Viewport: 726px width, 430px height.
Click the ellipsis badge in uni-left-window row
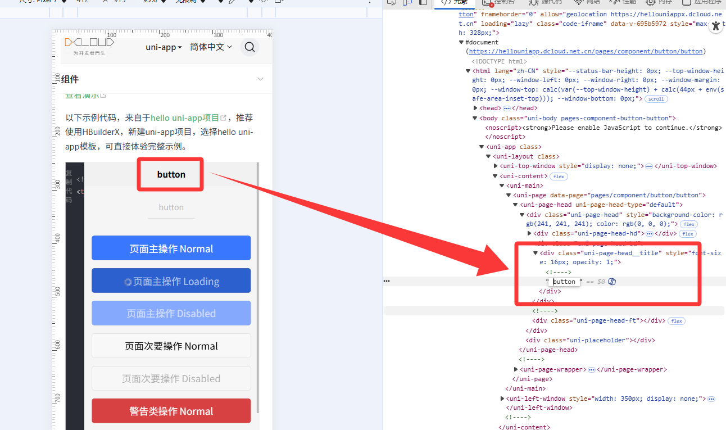[711, 399]
